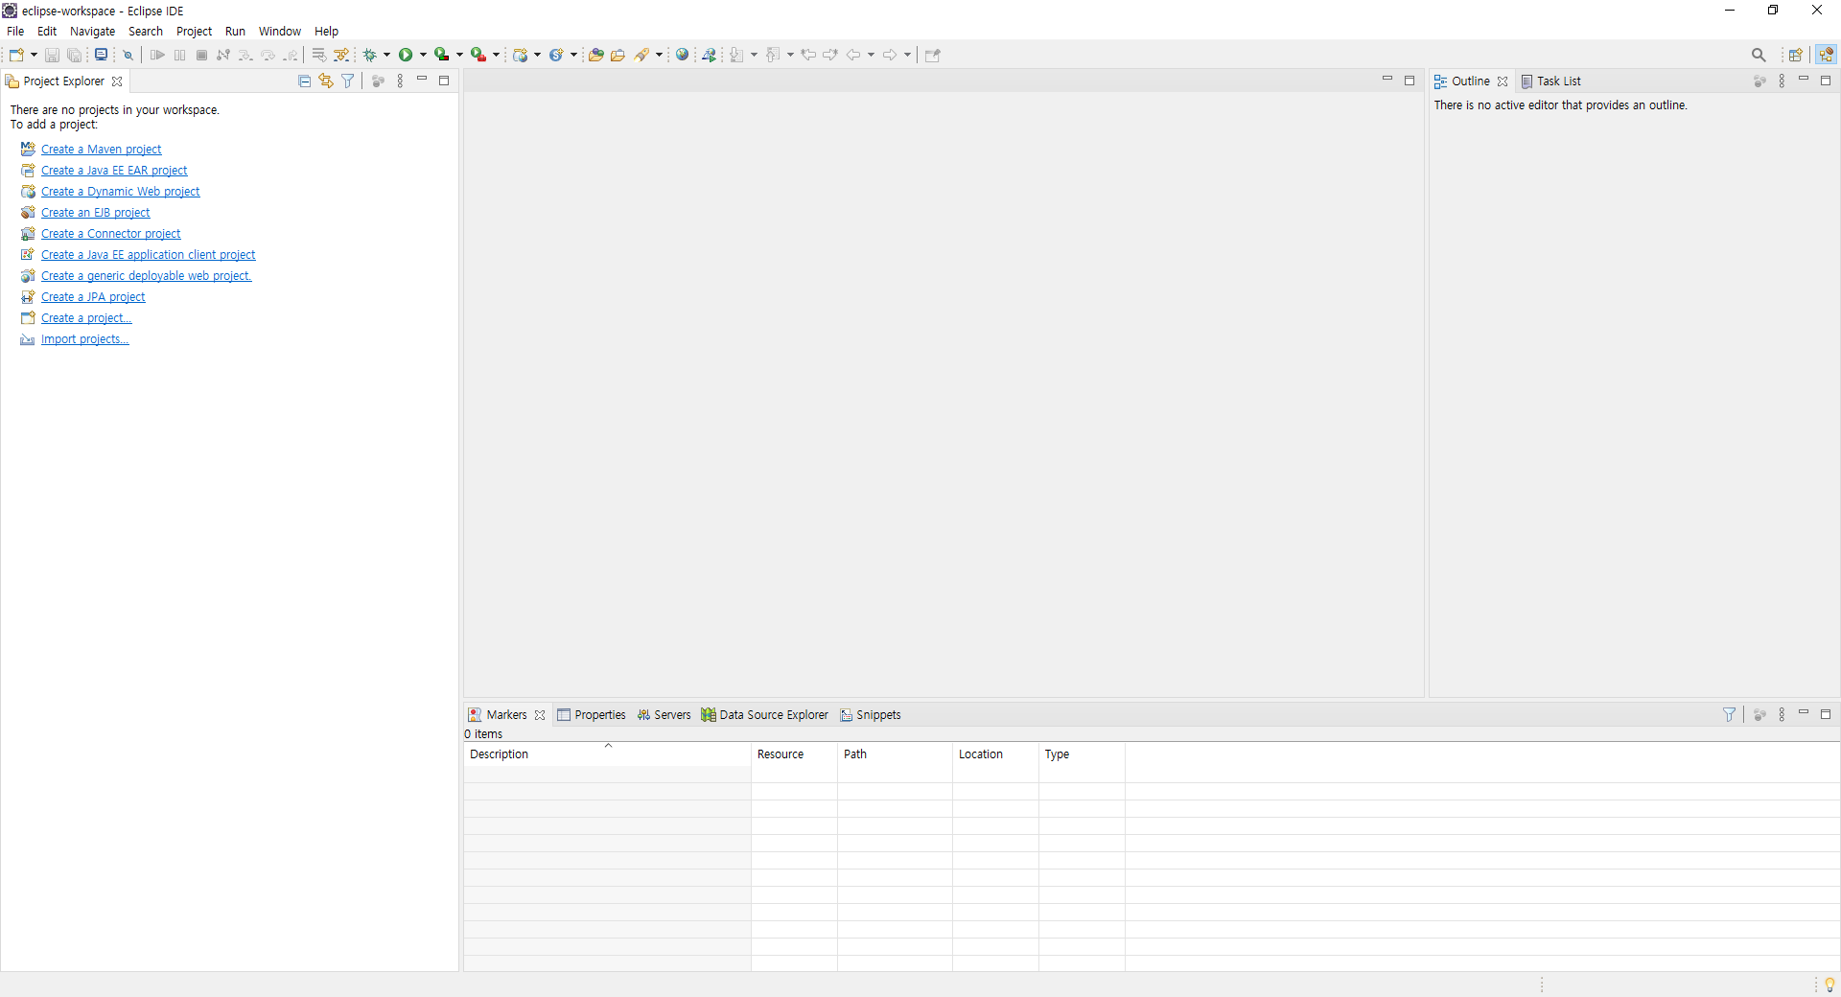Click the New Dynamic Web Project icon
This screenshot has height=997, width=1841.
(521, 55)
